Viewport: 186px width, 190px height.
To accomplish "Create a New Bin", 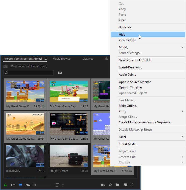I will tap(118, 185).
